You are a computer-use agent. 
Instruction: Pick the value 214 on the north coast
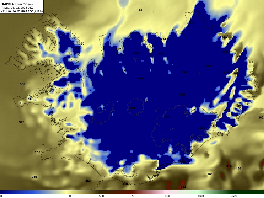pos(163,39)
